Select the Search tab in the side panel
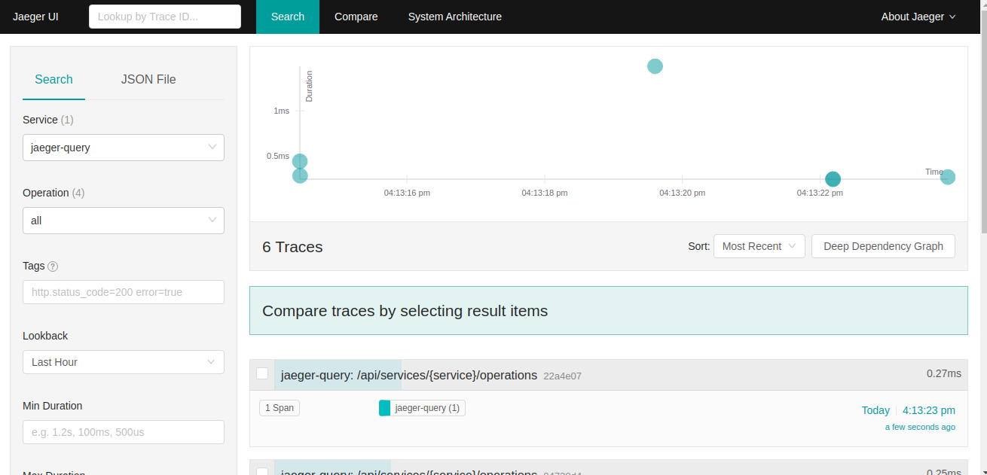Viewport: 987px width, 475px height. pos(53,79)
